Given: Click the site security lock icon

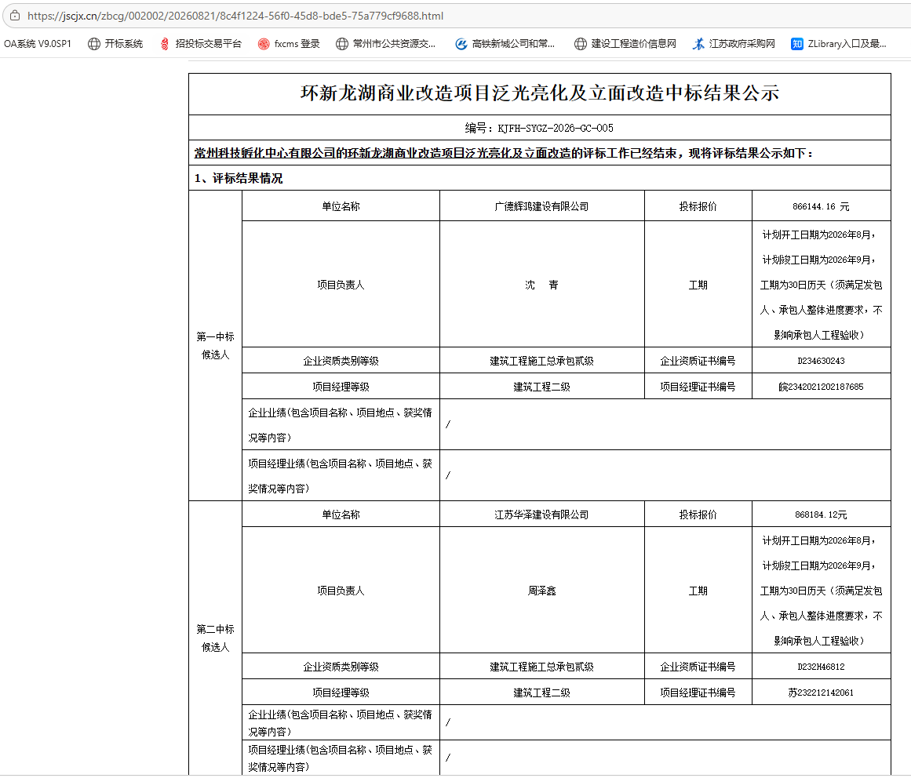Looking at the screenshot, I should click(x=15, y=16).
